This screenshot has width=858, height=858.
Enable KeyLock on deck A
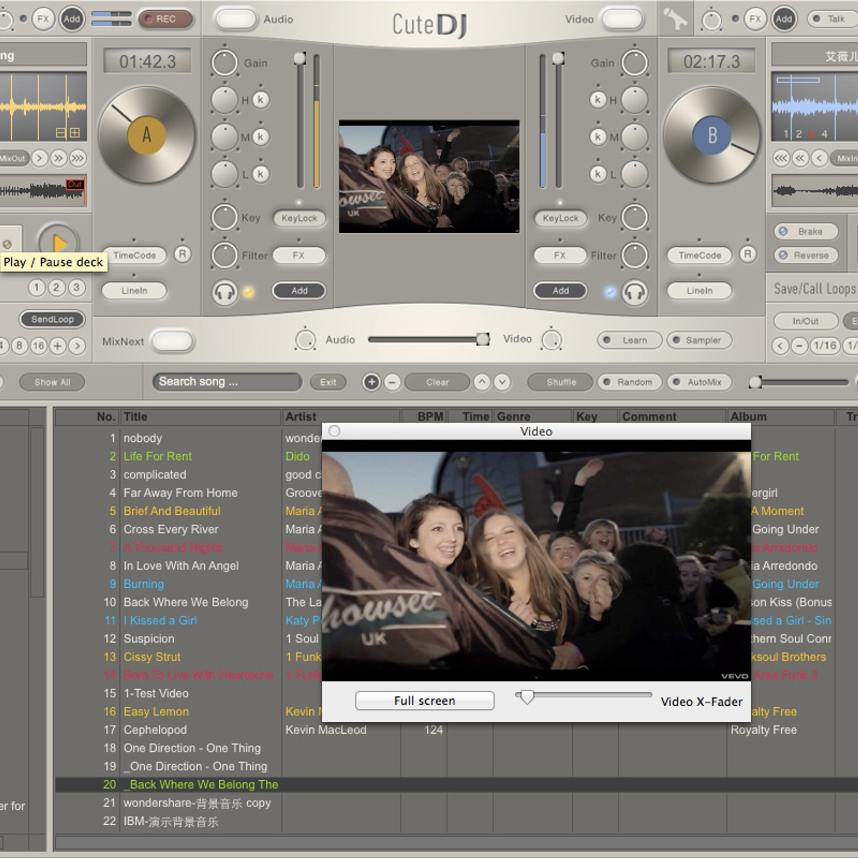[299, 218]
